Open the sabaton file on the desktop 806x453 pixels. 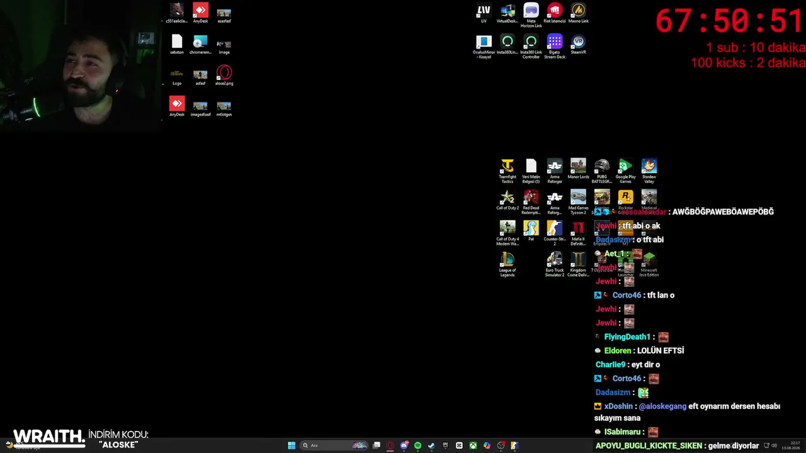(177, 45)
